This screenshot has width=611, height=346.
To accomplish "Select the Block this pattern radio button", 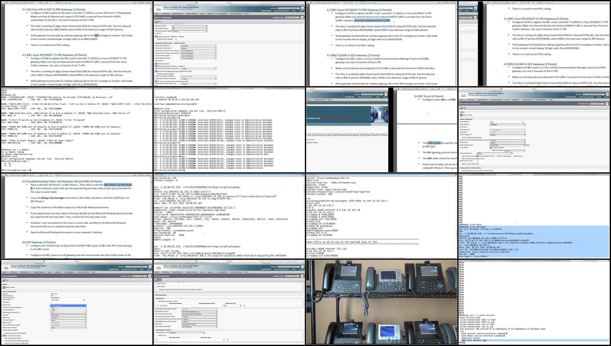I will pos(491,150).
